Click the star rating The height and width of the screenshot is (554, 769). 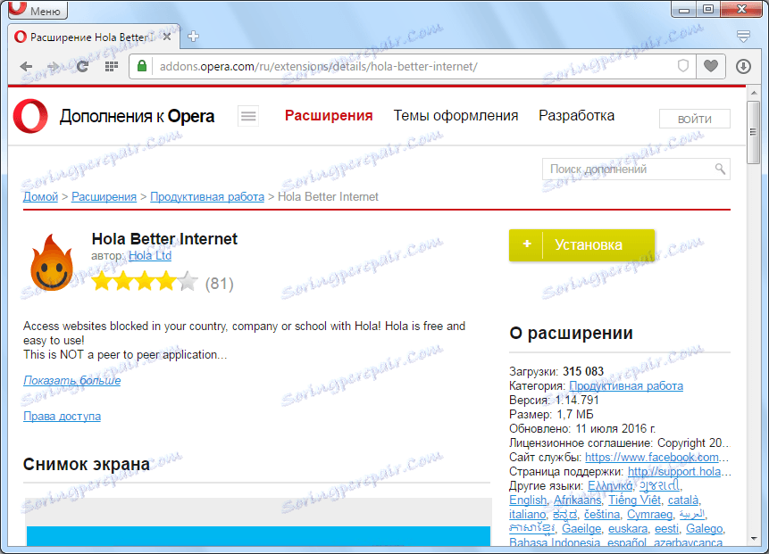tap(145, 282)
